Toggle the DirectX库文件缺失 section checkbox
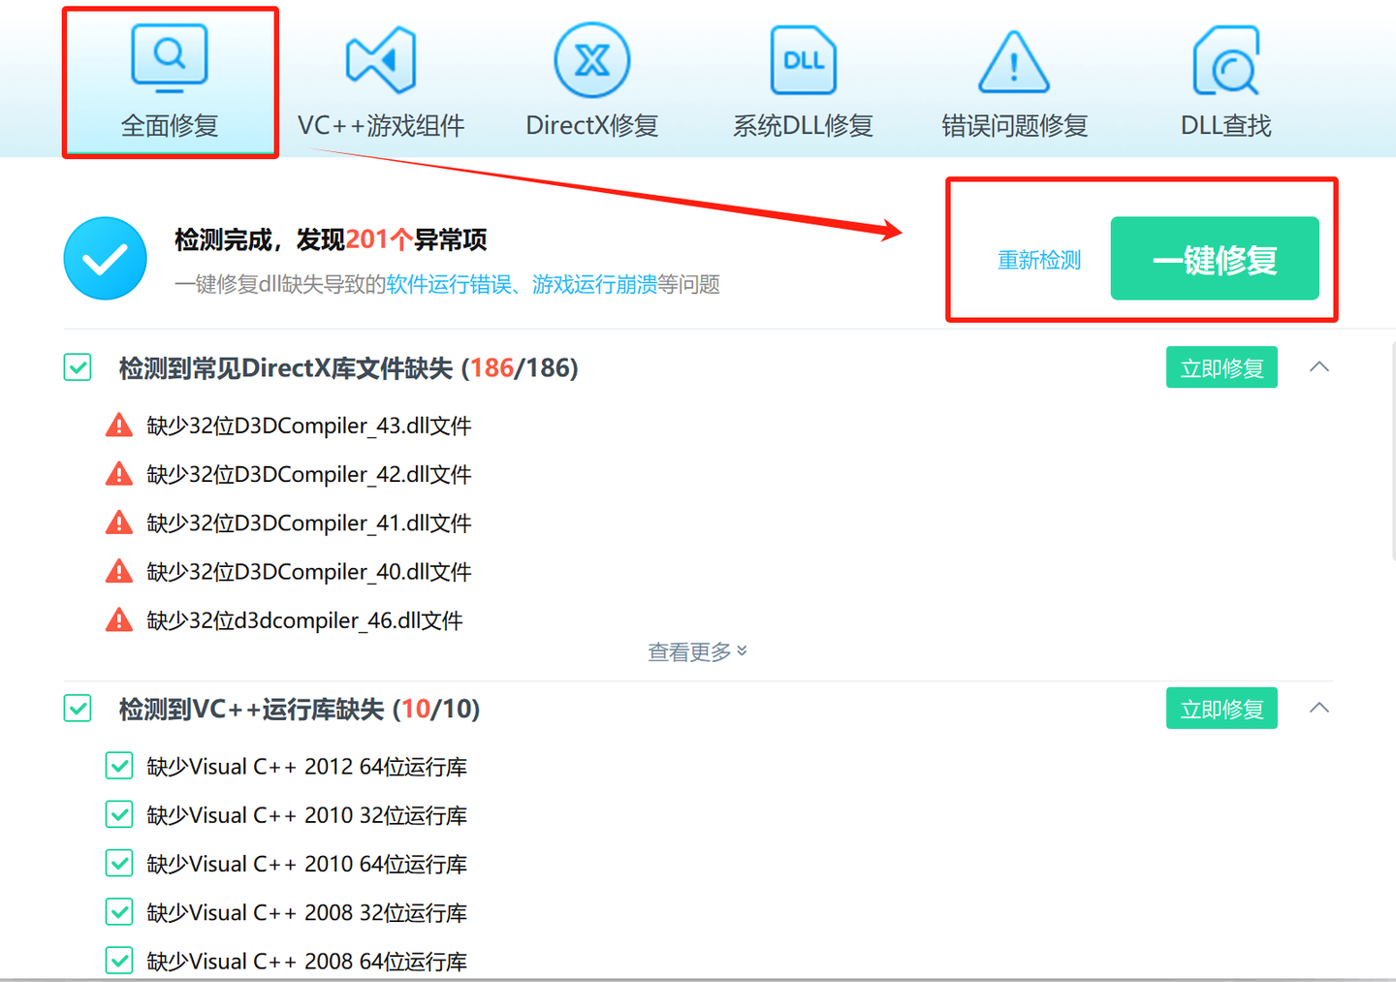 [77, 367]
